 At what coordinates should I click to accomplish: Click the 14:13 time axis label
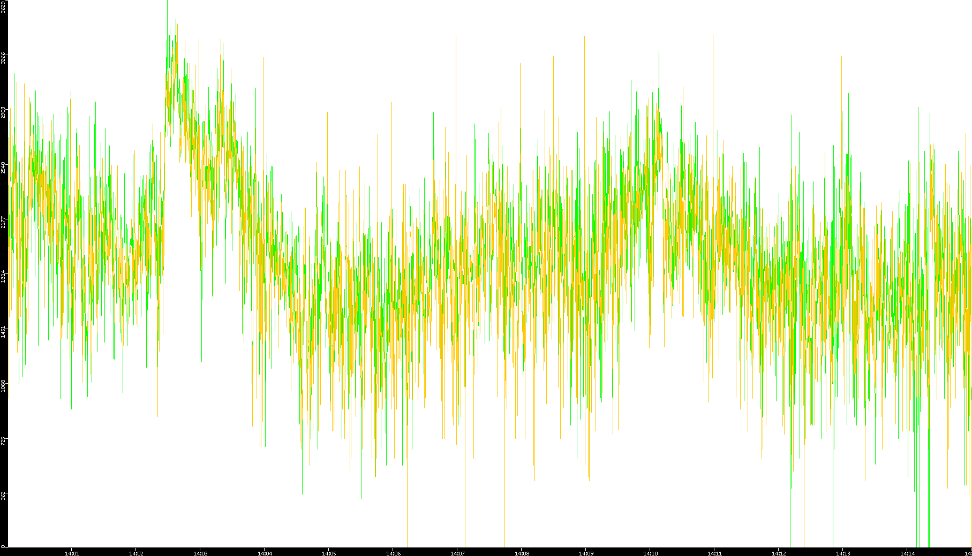(843, 553)
